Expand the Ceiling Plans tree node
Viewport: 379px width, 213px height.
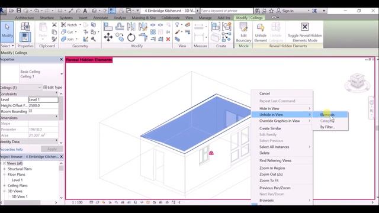coord(4,185)
